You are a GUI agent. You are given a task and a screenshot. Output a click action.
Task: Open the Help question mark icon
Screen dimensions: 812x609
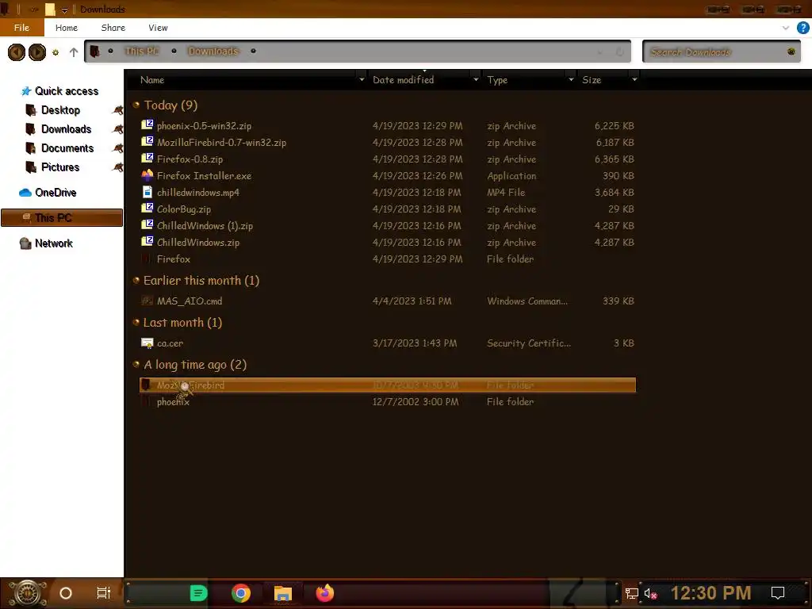[802, 28]
